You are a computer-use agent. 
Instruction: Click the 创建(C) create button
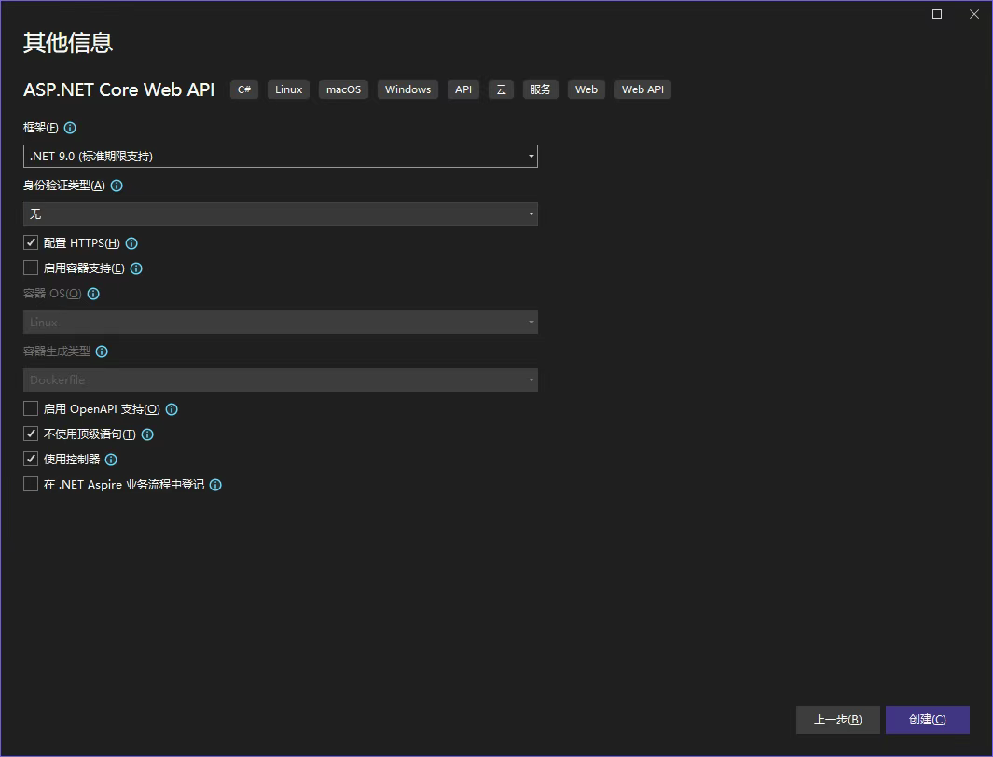[x=927, y=720]
